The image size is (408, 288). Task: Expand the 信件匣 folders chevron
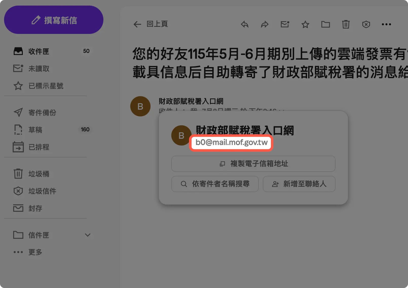pos(88,235)
